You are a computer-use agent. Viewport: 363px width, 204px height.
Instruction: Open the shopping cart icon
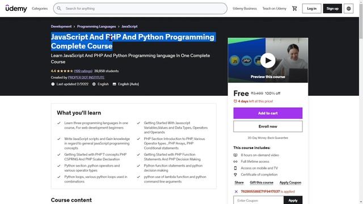click(294, 8)
